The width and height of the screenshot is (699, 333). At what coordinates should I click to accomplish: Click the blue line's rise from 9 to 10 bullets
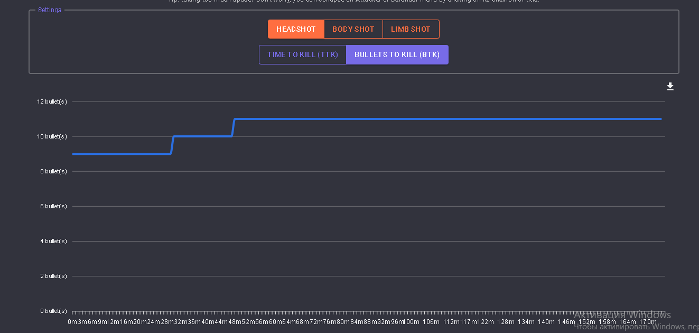pyautogui.click(x=172, y=145)
